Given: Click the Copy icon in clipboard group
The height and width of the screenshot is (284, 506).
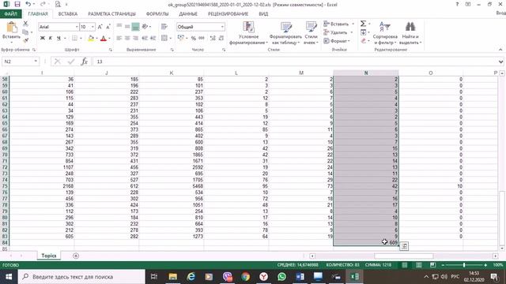Looking at the screenshot, I should pos(25,32).
